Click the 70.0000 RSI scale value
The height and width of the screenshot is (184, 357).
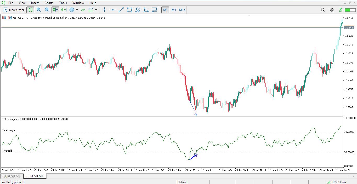349,132
